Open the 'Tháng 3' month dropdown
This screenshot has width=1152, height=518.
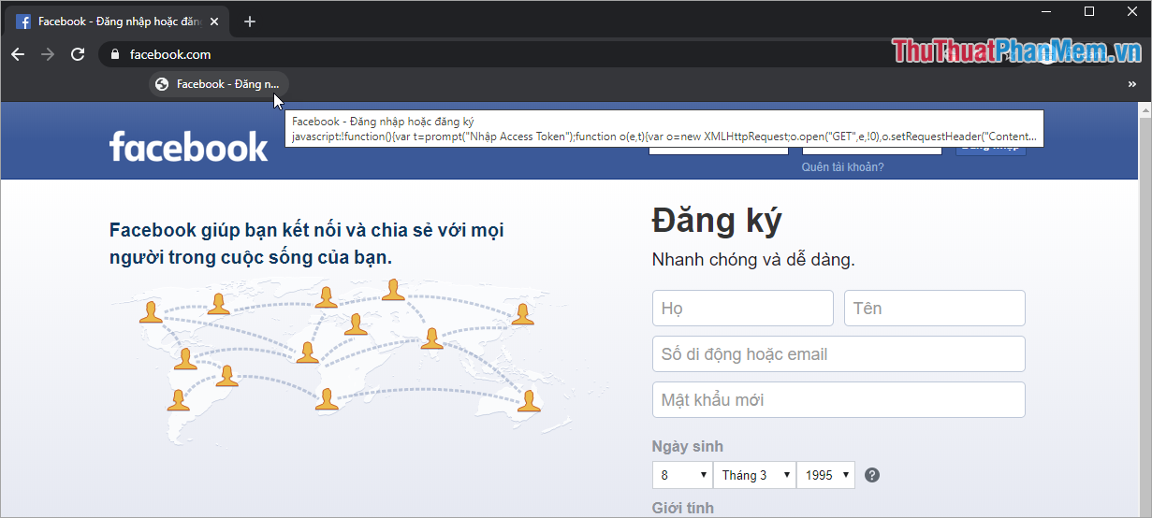[754, 475]
